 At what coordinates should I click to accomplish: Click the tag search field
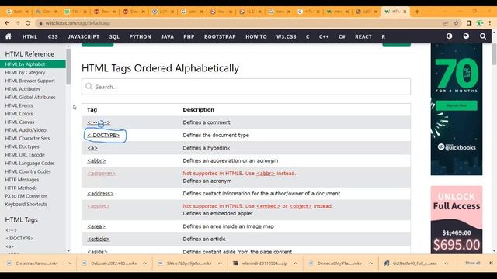(x=246, y=87)
